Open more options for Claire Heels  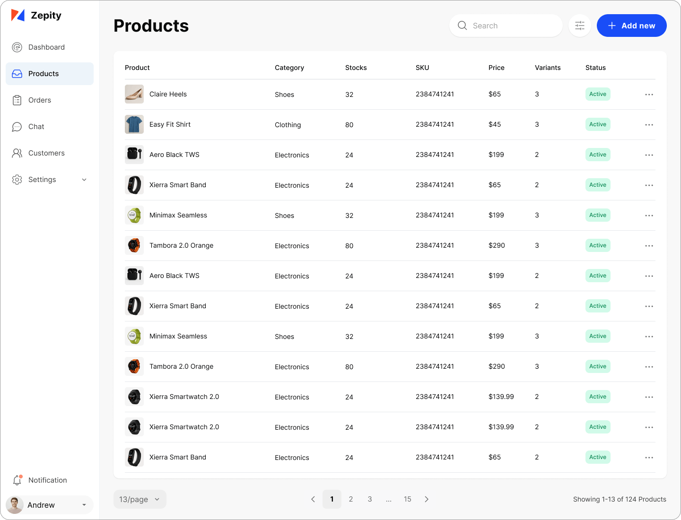(649, 95)
